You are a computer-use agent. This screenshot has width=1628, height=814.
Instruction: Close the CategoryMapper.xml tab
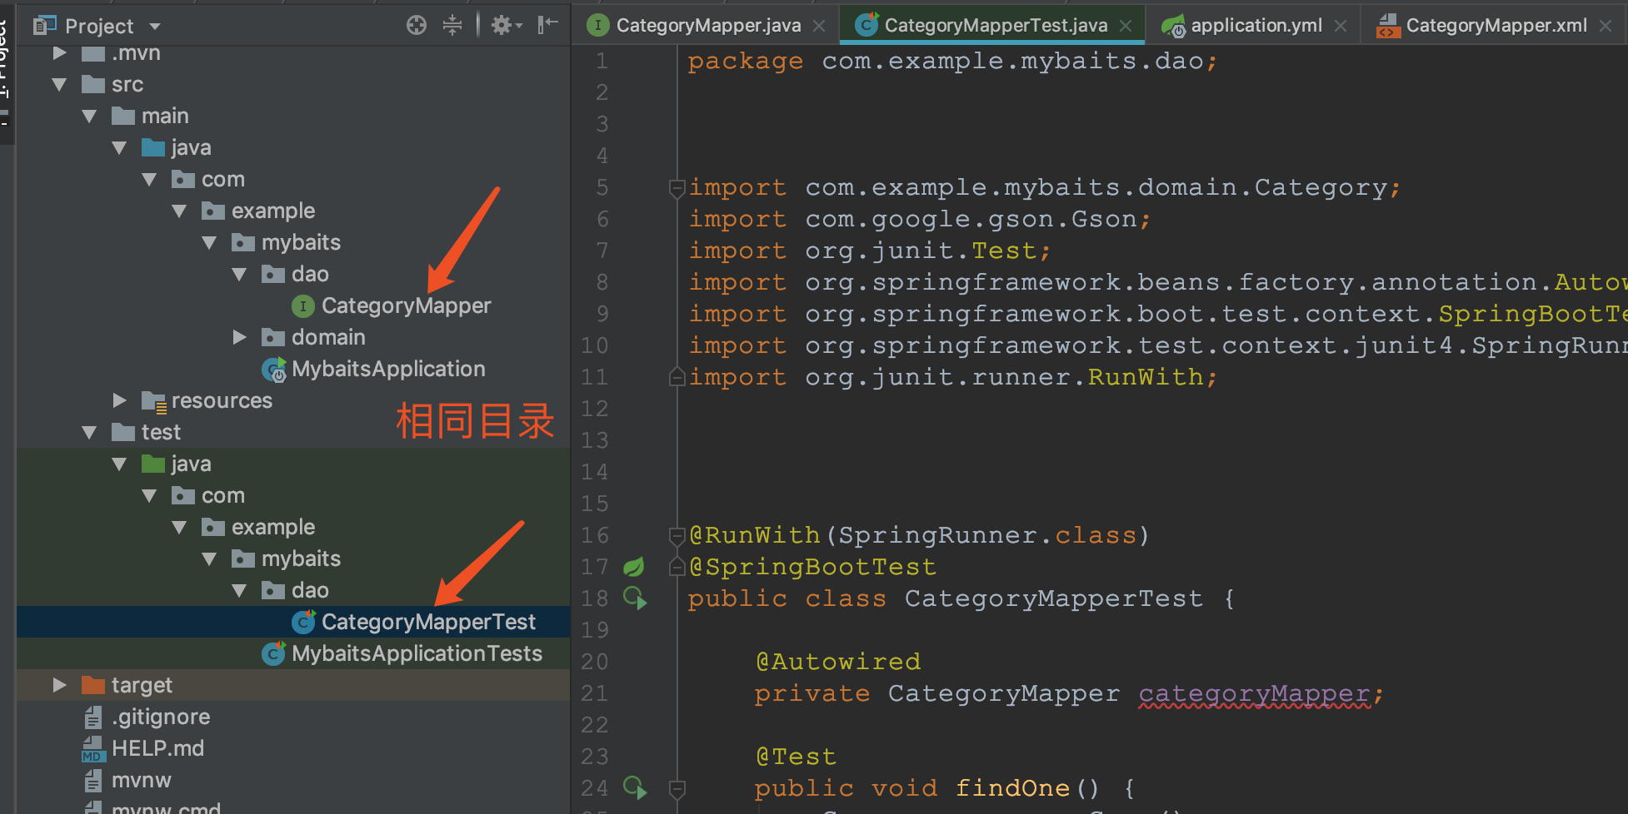click(x=1606, y=26)
